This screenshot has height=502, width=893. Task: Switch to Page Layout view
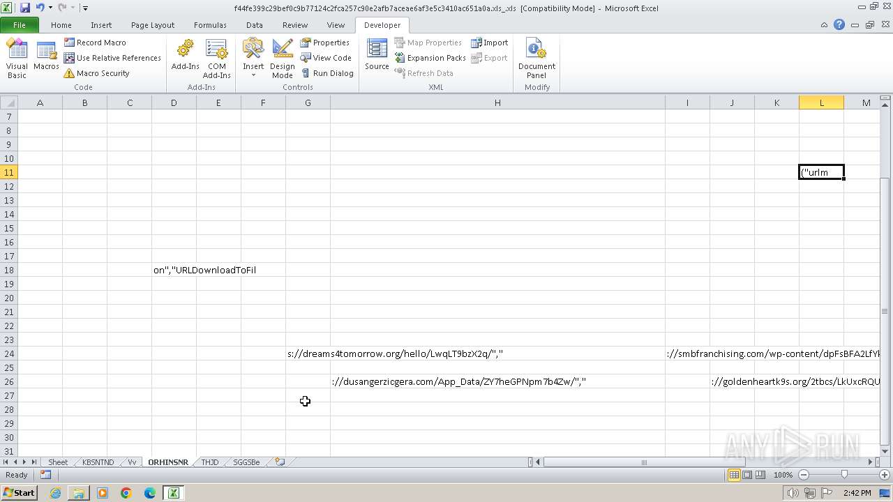(747, 475)
